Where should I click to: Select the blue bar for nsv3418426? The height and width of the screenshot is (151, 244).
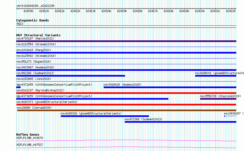pos(170,87)
